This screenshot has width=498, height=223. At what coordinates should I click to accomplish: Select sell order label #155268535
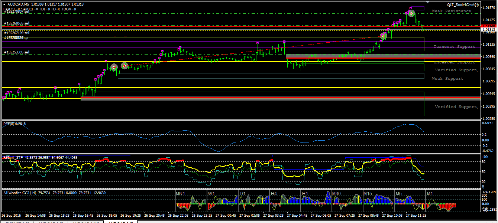click(17, 23)
